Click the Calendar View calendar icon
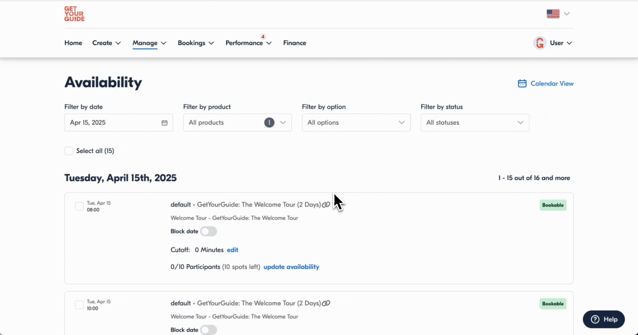Screen dimensions: 638x335 pos(522,84)
